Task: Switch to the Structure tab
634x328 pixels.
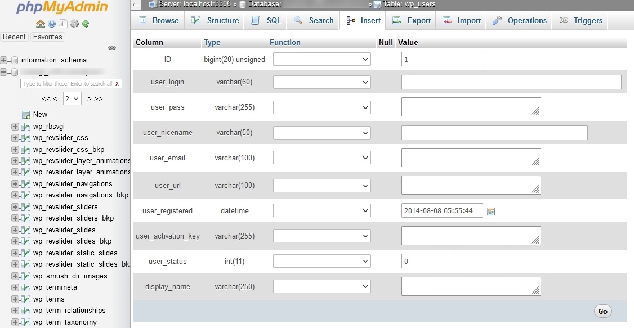Action: 215,21
